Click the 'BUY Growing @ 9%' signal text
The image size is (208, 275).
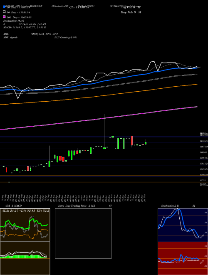[x=65, y=37]
